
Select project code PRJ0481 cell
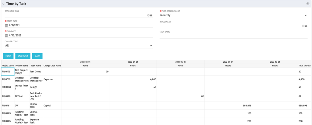[x=8, y=106]
